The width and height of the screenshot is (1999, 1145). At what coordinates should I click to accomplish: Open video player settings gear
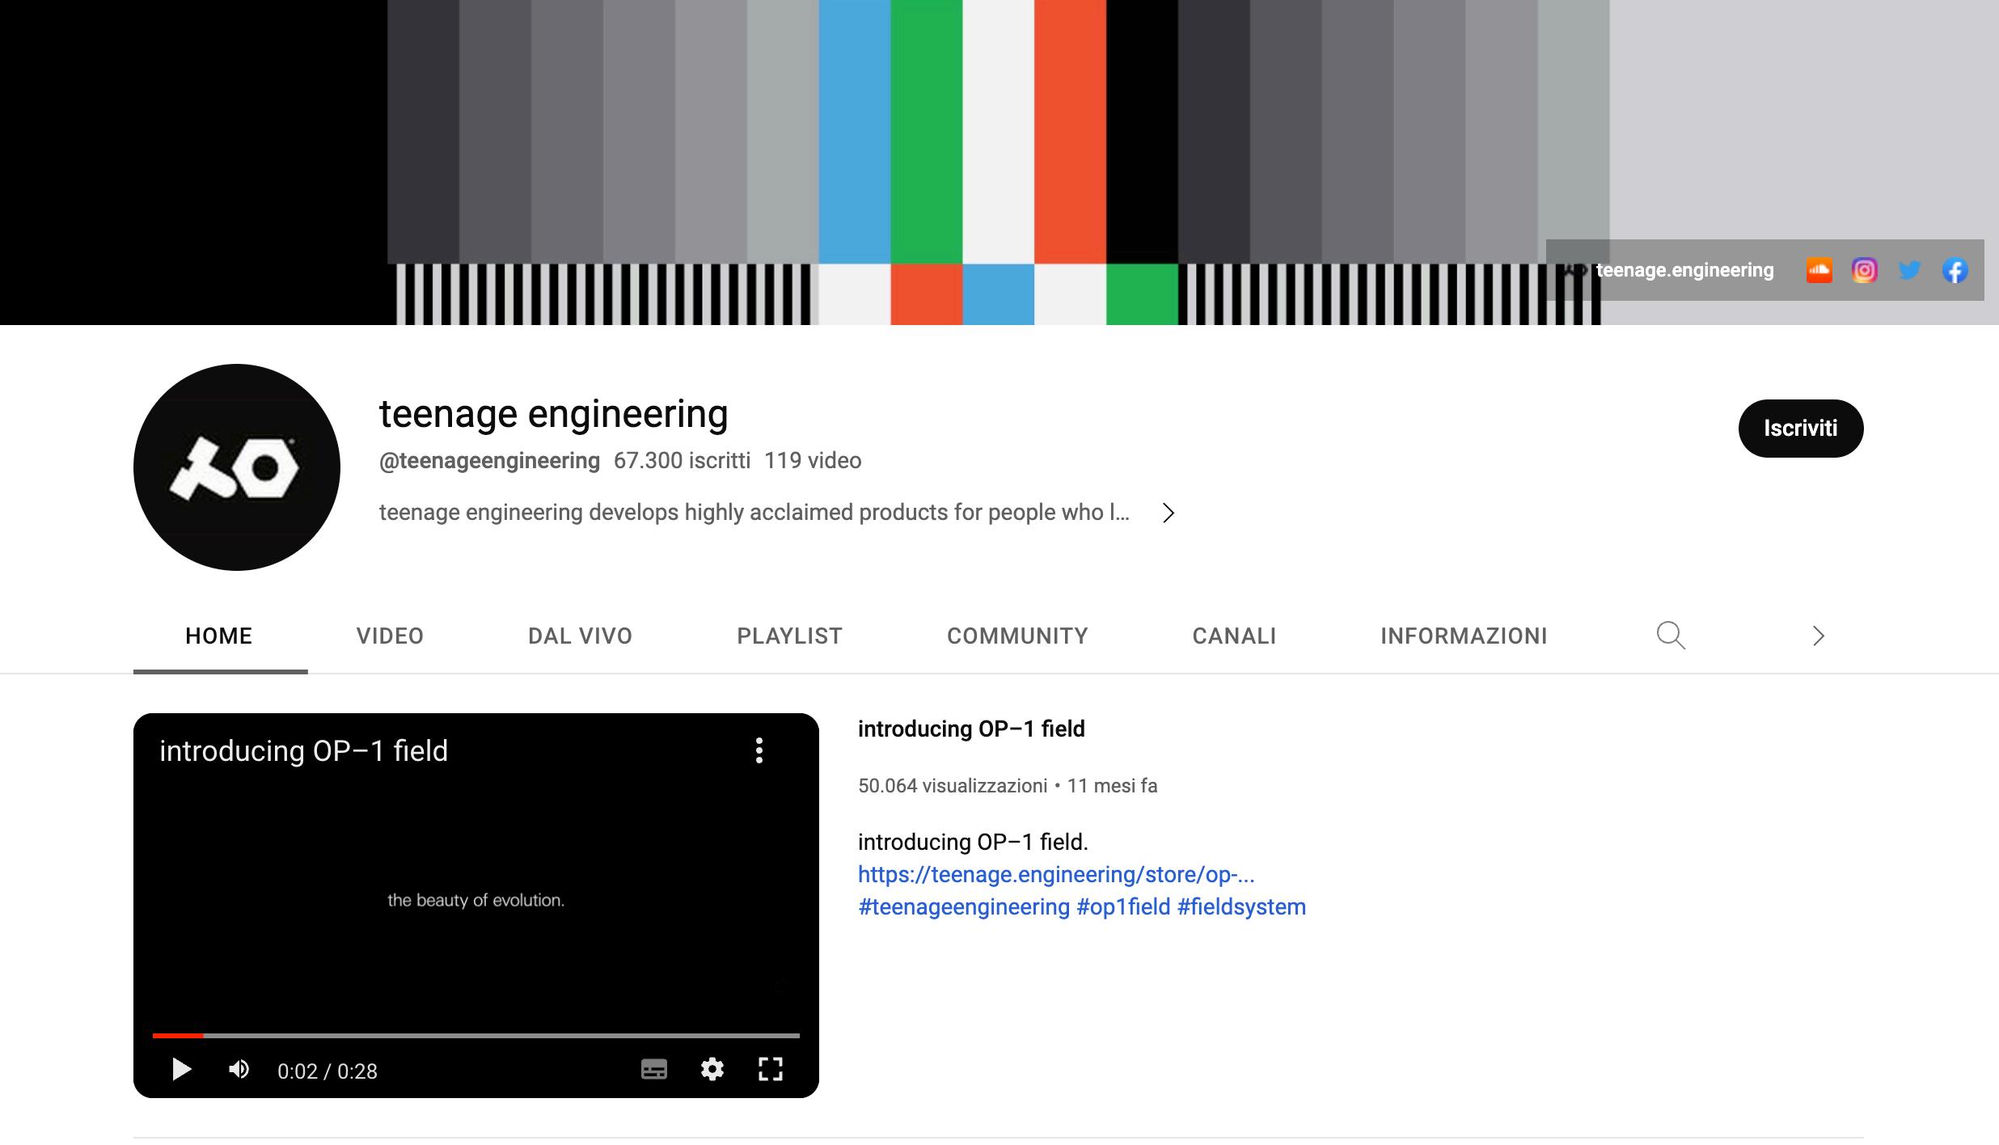pos(712,1069)
